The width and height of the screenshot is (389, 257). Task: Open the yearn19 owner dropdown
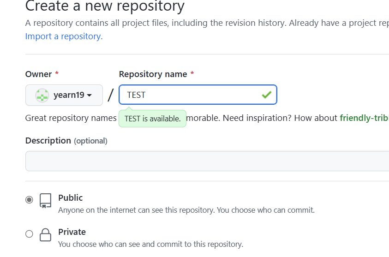click(x=64, y=95)
